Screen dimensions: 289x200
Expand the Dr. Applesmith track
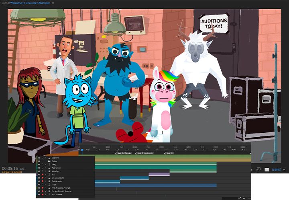tap(45, 178)
